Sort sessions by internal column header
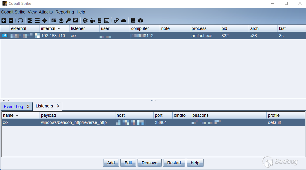The height and width of the screenshot is (170, 306). pyautogui.click(x=48, y=28)
